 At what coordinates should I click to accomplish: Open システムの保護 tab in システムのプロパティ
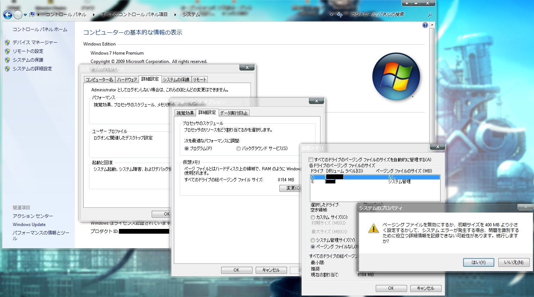click(x=176, y=80)
